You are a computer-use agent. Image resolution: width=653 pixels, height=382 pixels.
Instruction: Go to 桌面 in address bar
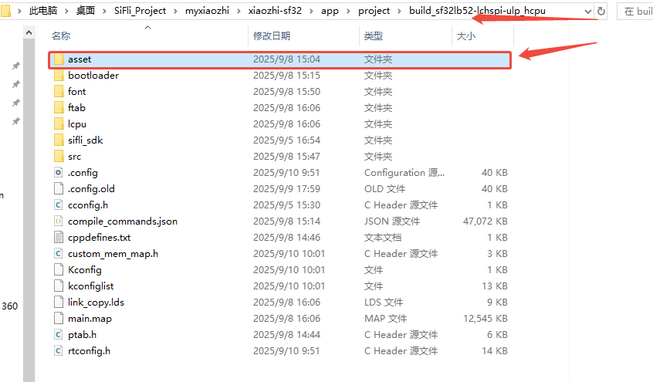coord(86,11)
